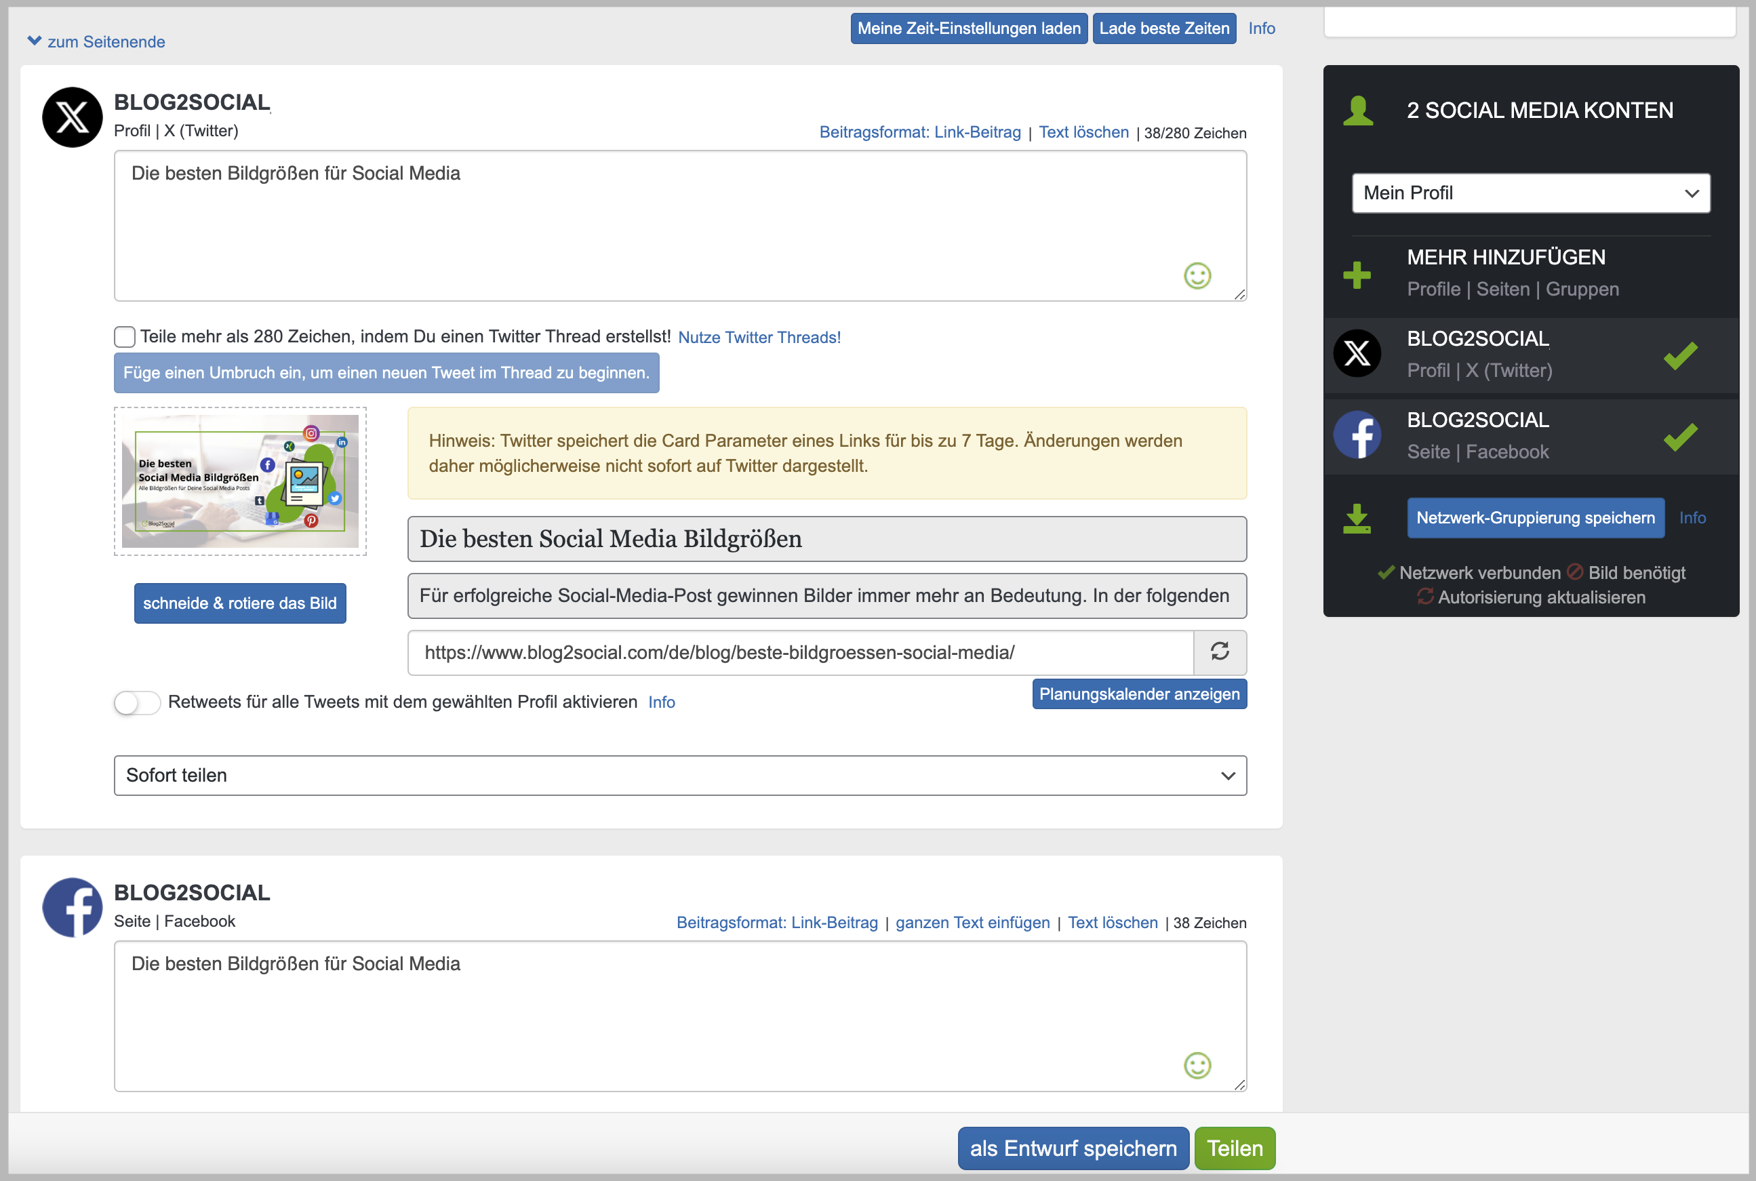Screen dimensions: 1756x1181
Task: Click the blue Umbruch hint about new Tweet in Thread
Action: pyautogui.click(x=386, y=373)
